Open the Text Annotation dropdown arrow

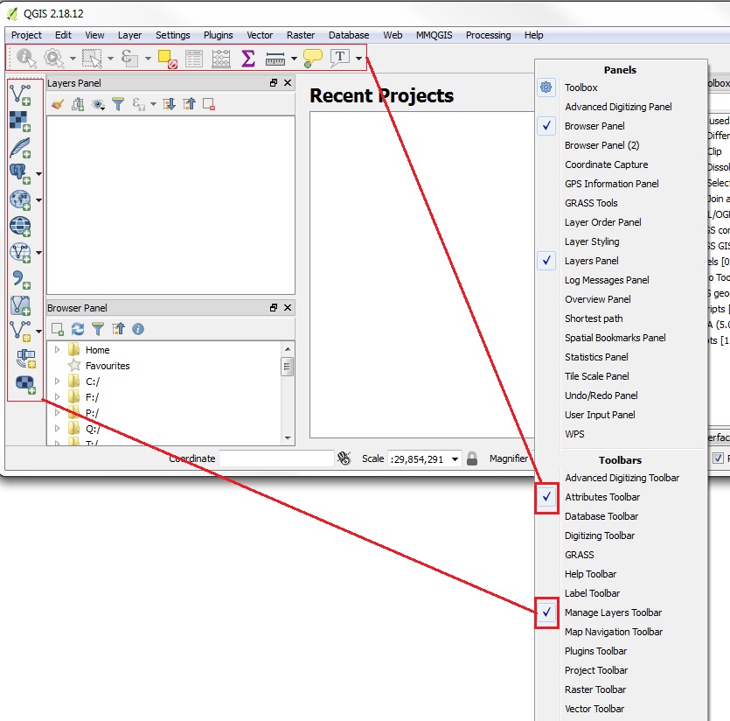pos(359,59)
